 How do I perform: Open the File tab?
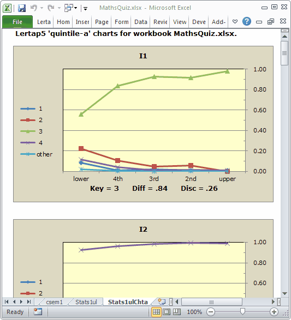click(x=17, y=22)
